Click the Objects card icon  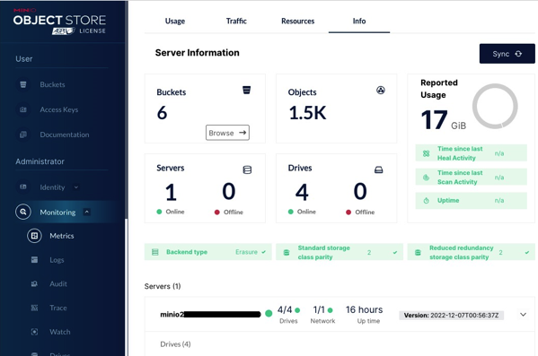381,90
